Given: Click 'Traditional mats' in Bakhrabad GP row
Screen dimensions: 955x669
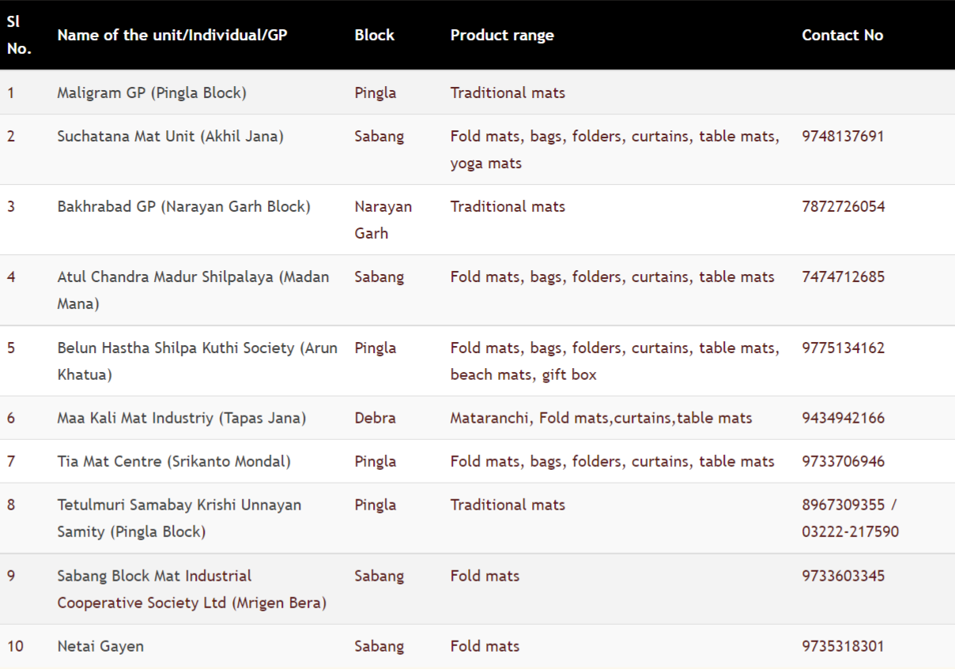Looking at the screenshot, I should click(508, 206).
